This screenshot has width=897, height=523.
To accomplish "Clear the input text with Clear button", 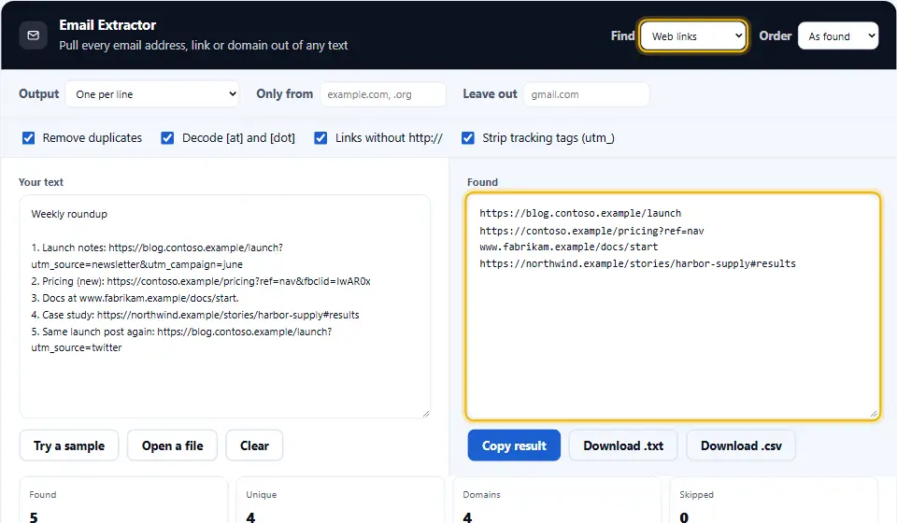I will pyautogui.click(x=254, y=445).
